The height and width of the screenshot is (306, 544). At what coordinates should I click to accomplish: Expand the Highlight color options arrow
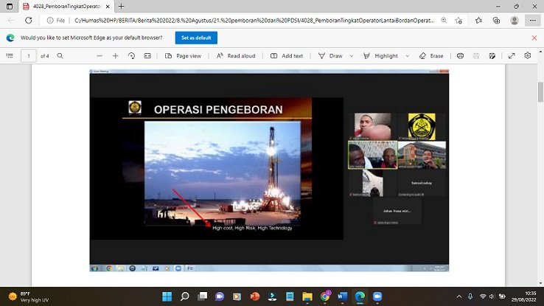(x=406, y=55)
